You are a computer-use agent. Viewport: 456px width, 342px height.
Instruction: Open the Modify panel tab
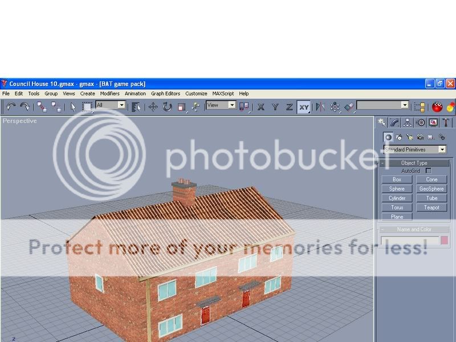394,123
